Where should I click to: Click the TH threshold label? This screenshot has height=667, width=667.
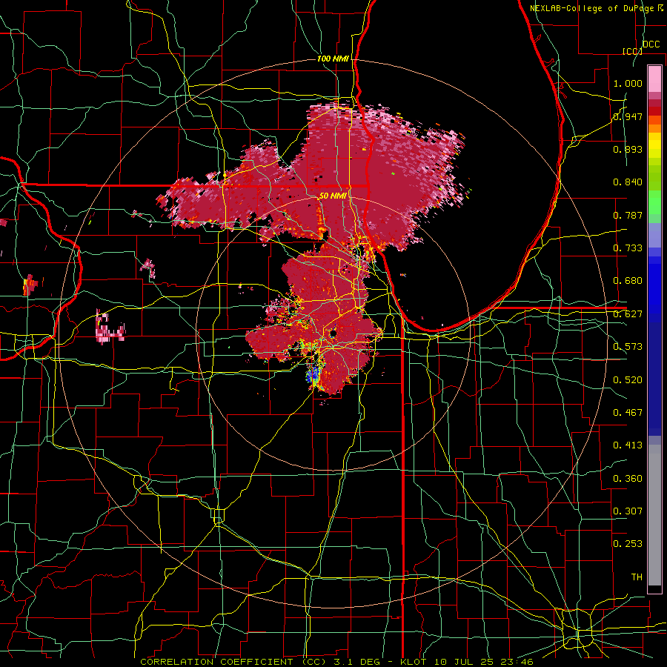pyautogui.click(x=637, y=577)
